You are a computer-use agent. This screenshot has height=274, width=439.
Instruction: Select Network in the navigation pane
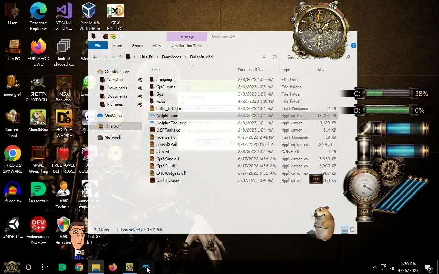113,137
